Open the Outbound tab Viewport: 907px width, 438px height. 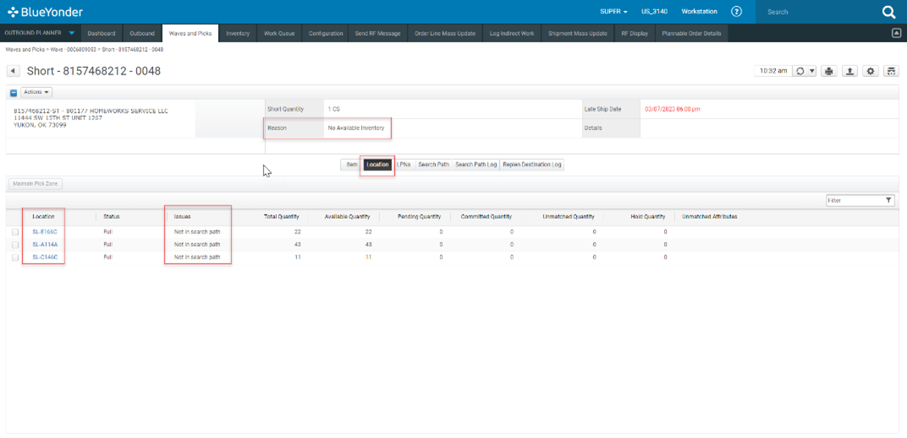pos(142,34)
